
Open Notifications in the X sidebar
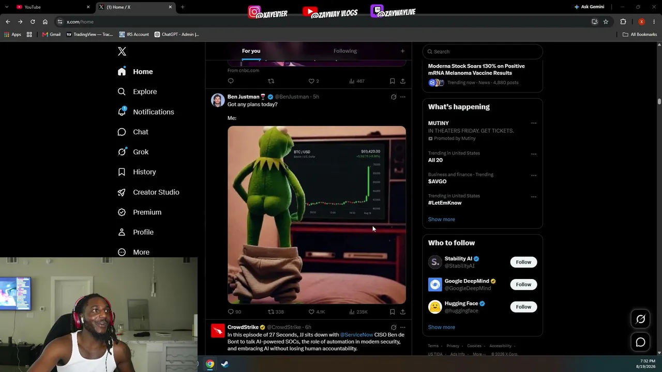pyautogui.click(x=146, y=112)
